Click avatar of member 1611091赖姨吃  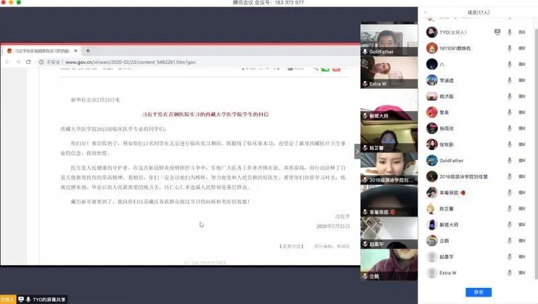coord(431,48)
